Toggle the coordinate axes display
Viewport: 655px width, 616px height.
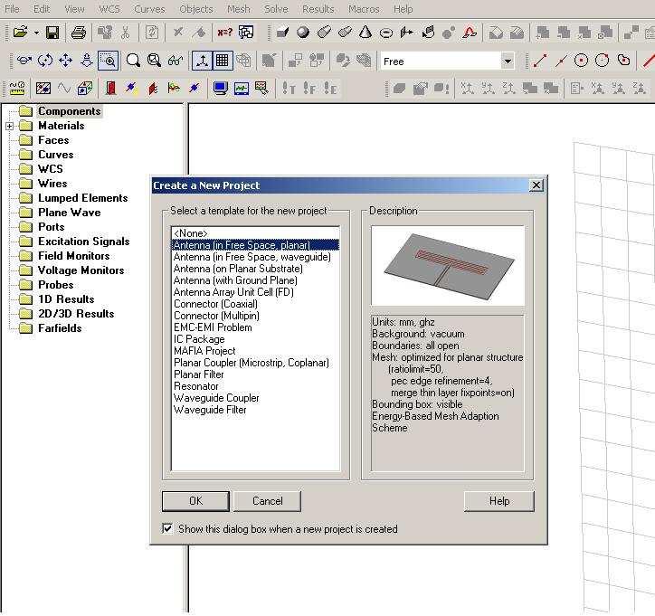[x=202, y=61]
